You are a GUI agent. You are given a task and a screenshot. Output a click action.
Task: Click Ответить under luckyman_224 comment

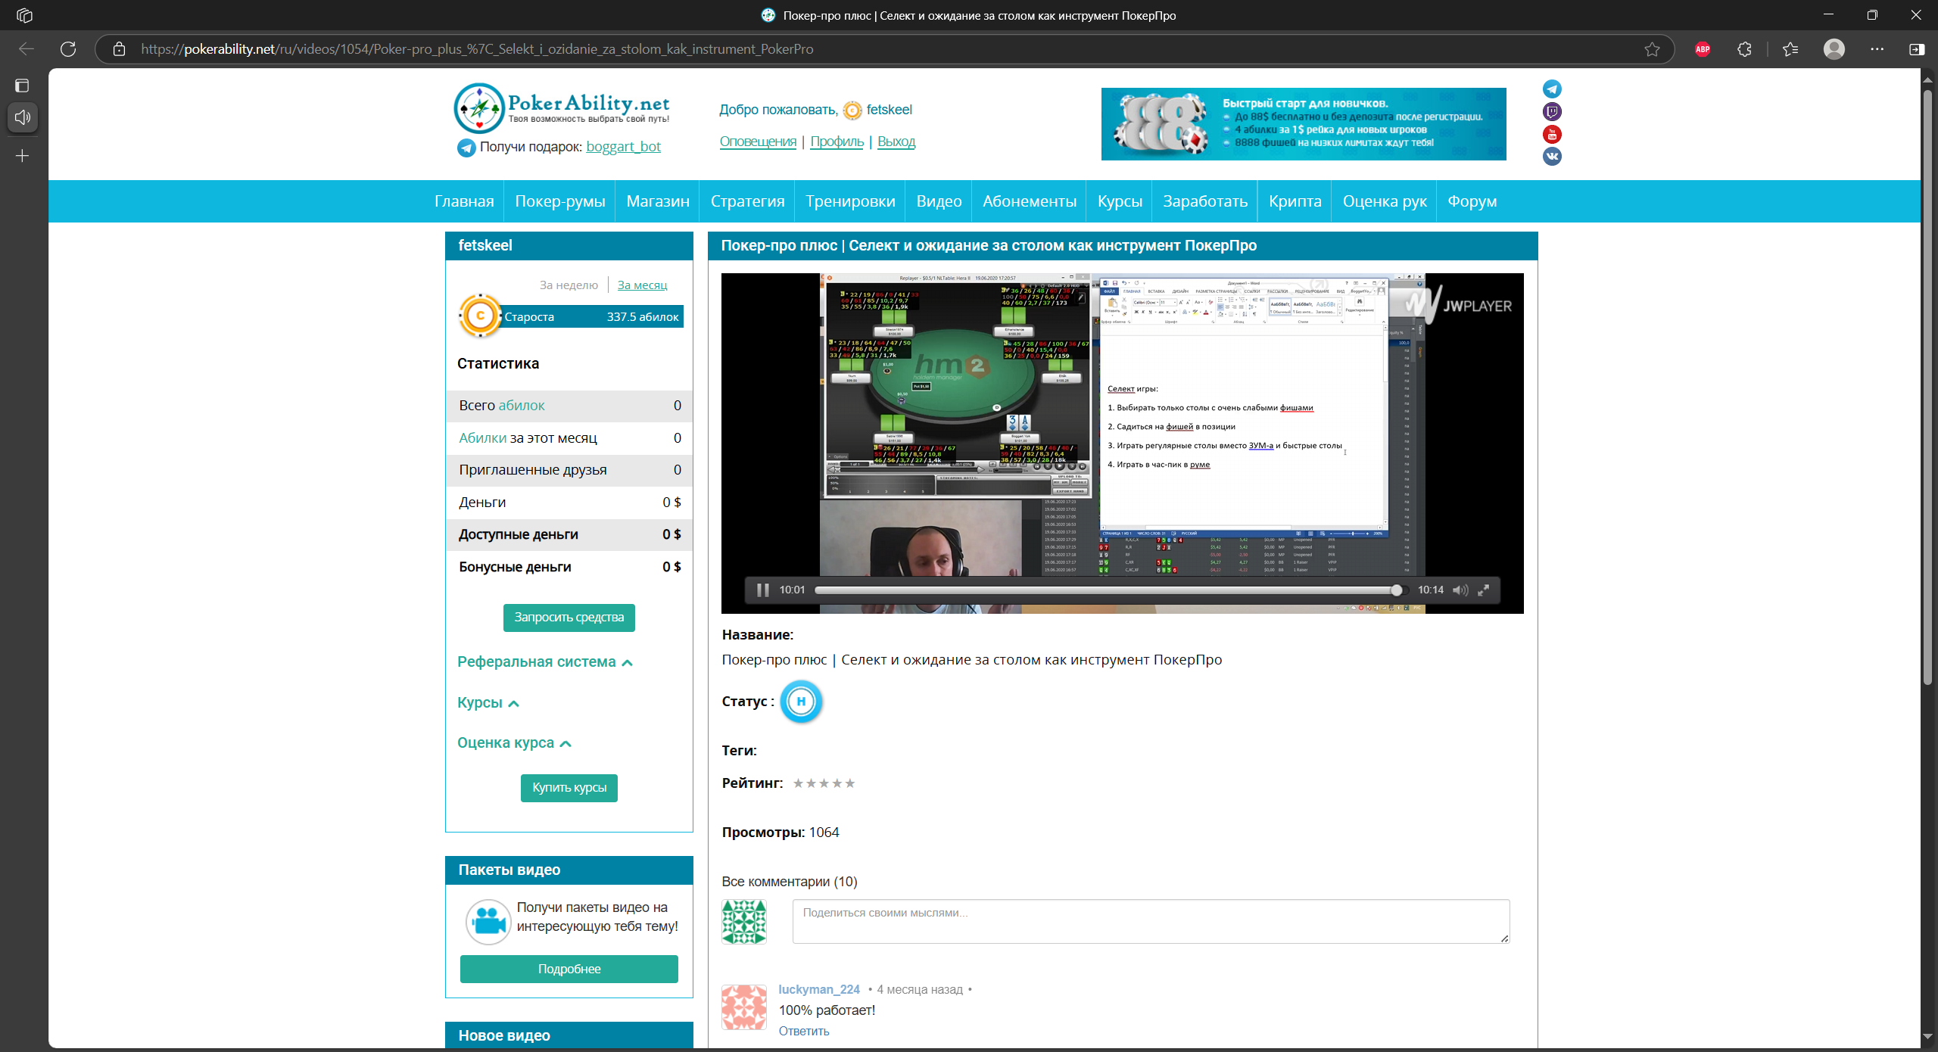tap(804, 1032)
